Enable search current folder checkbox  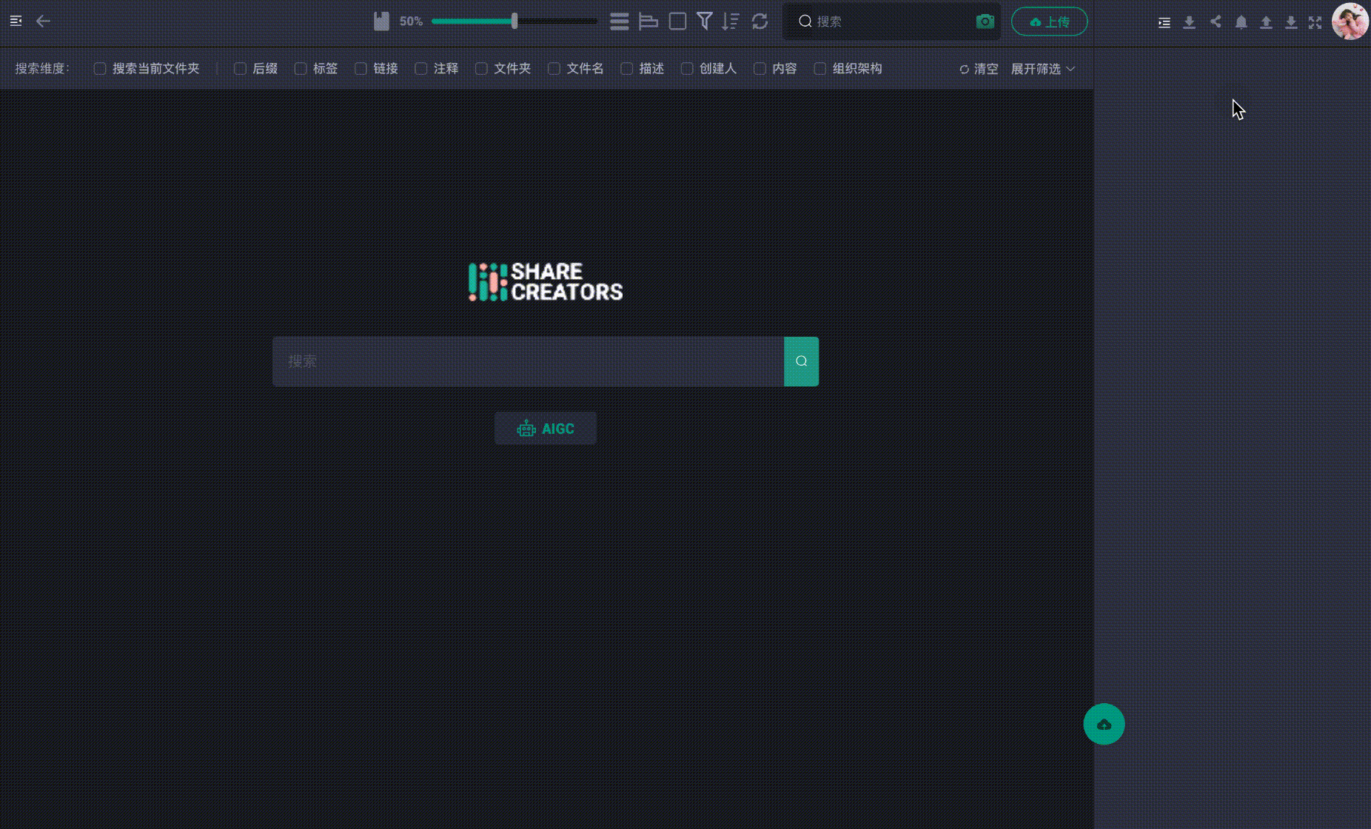point(100,68)
